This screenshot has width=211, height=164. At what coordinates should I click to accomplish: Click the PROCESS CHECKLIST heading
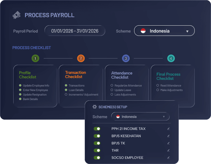(x=32, y=48)
